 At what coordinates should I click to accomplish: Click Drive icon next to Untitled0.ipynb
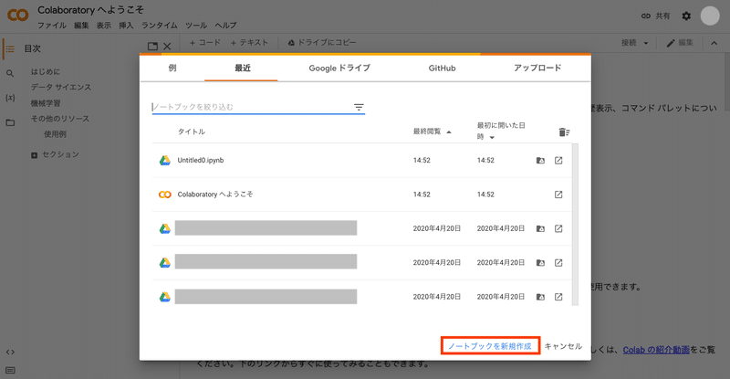(165, 161)
